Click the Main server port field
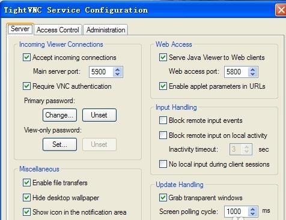286x220 pixels. (101, 72)
